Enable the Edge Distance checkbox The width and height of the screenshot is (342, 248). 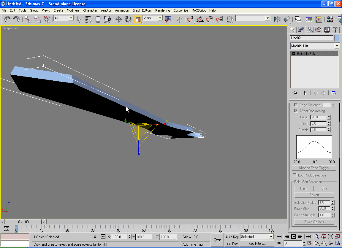click(296, 105)
